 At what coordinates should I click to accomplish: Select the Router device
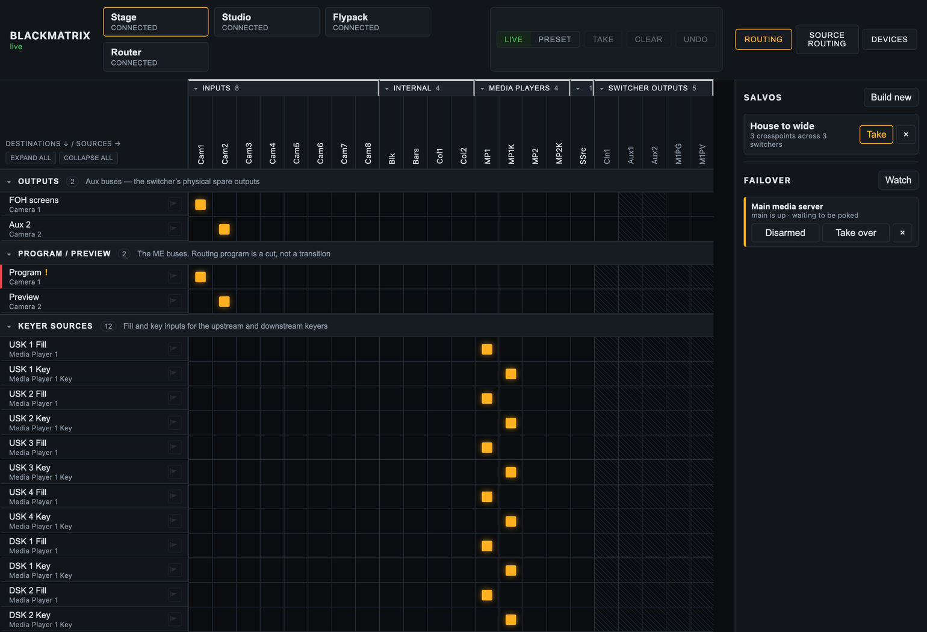pos(156,57)
